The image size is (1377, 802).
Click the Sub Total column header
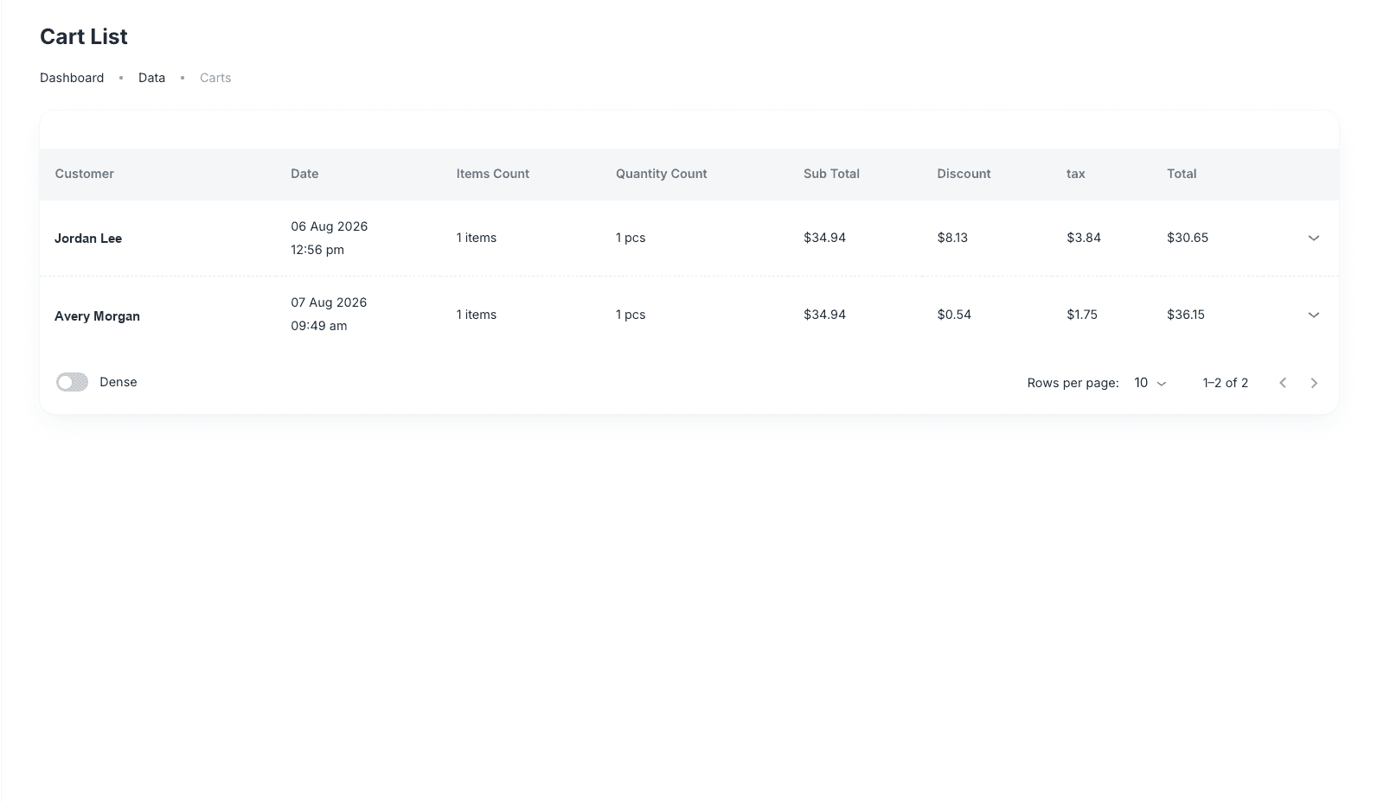click(x=831, y=174)
